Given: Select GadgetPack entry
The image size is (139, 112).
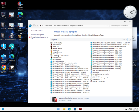Looking at the screenshot, I should (55, 50).
